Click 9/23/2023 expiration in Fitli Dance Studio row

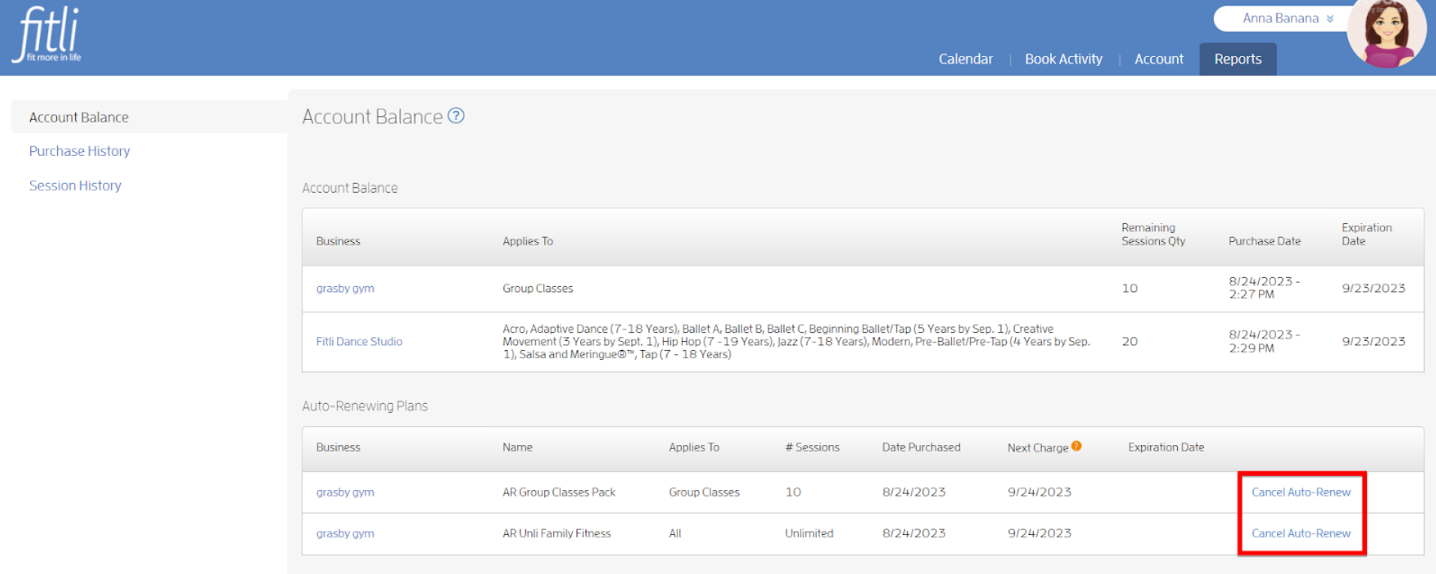click(x=1373, y=342)
